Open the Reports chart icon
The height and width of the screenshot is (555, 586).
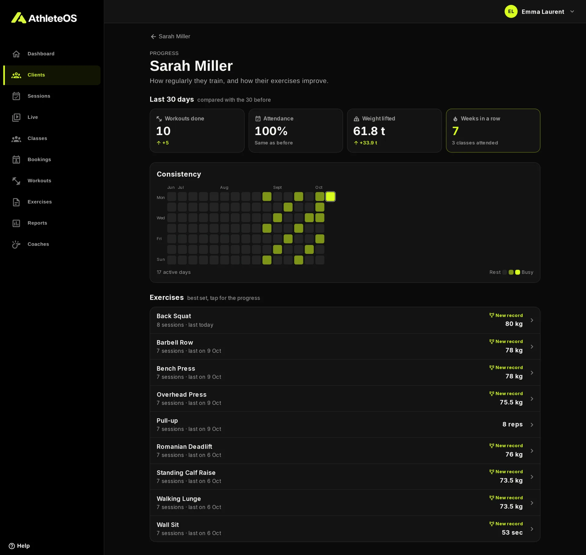16,223
